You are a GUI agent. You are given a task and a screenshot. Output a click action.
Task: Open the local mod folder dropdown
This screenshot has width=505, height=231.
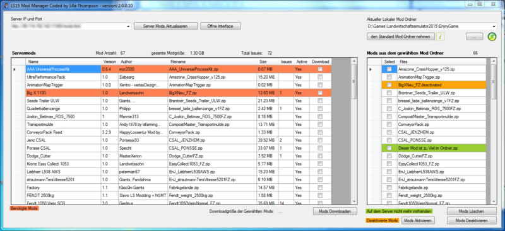(494, 26)
